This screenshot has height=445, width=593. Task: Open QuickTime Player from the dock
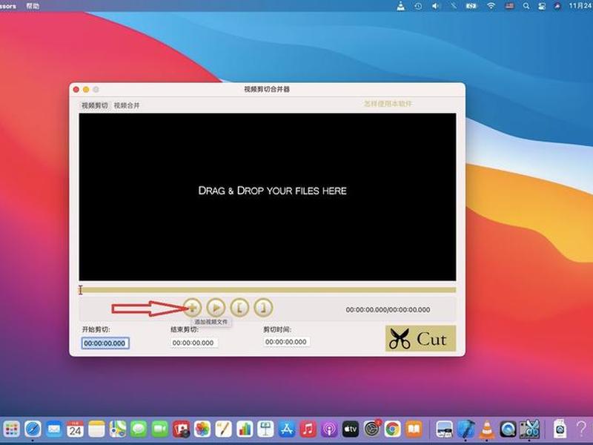508,429
